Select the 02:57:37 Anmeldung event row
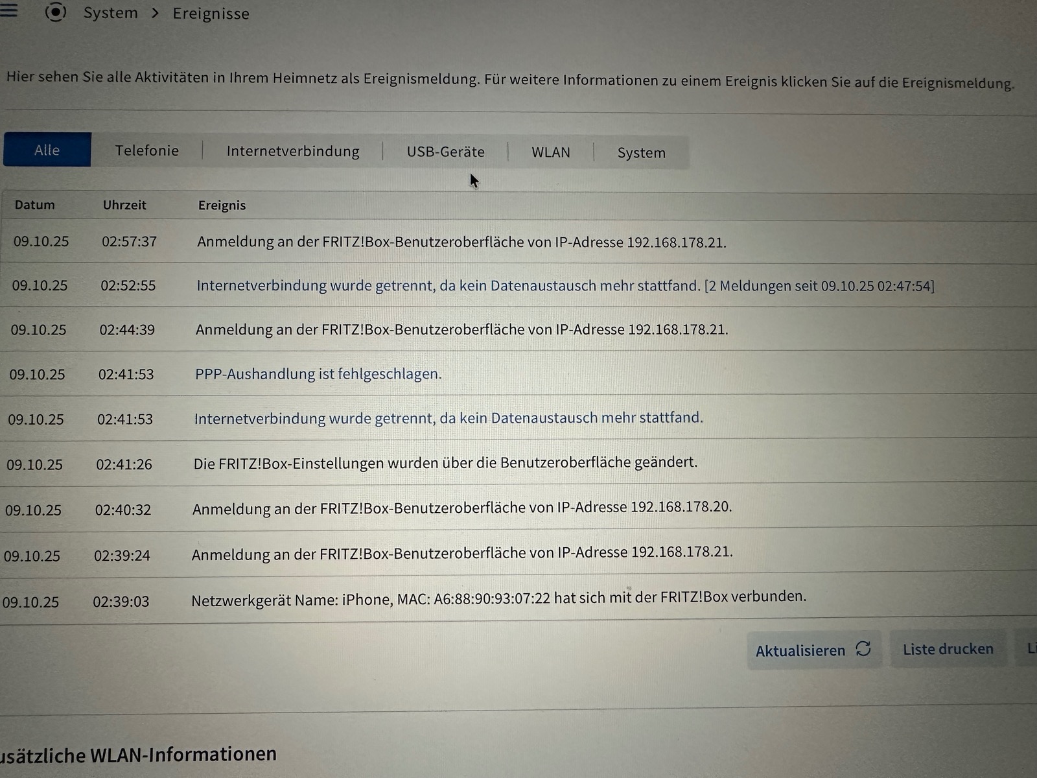The image size is (1037, 778). coord(461,242)
